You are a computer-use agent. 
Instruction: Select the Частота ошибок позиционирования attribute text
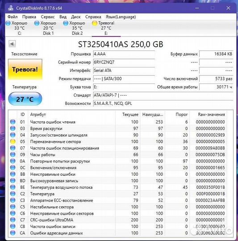pos(65,148)
